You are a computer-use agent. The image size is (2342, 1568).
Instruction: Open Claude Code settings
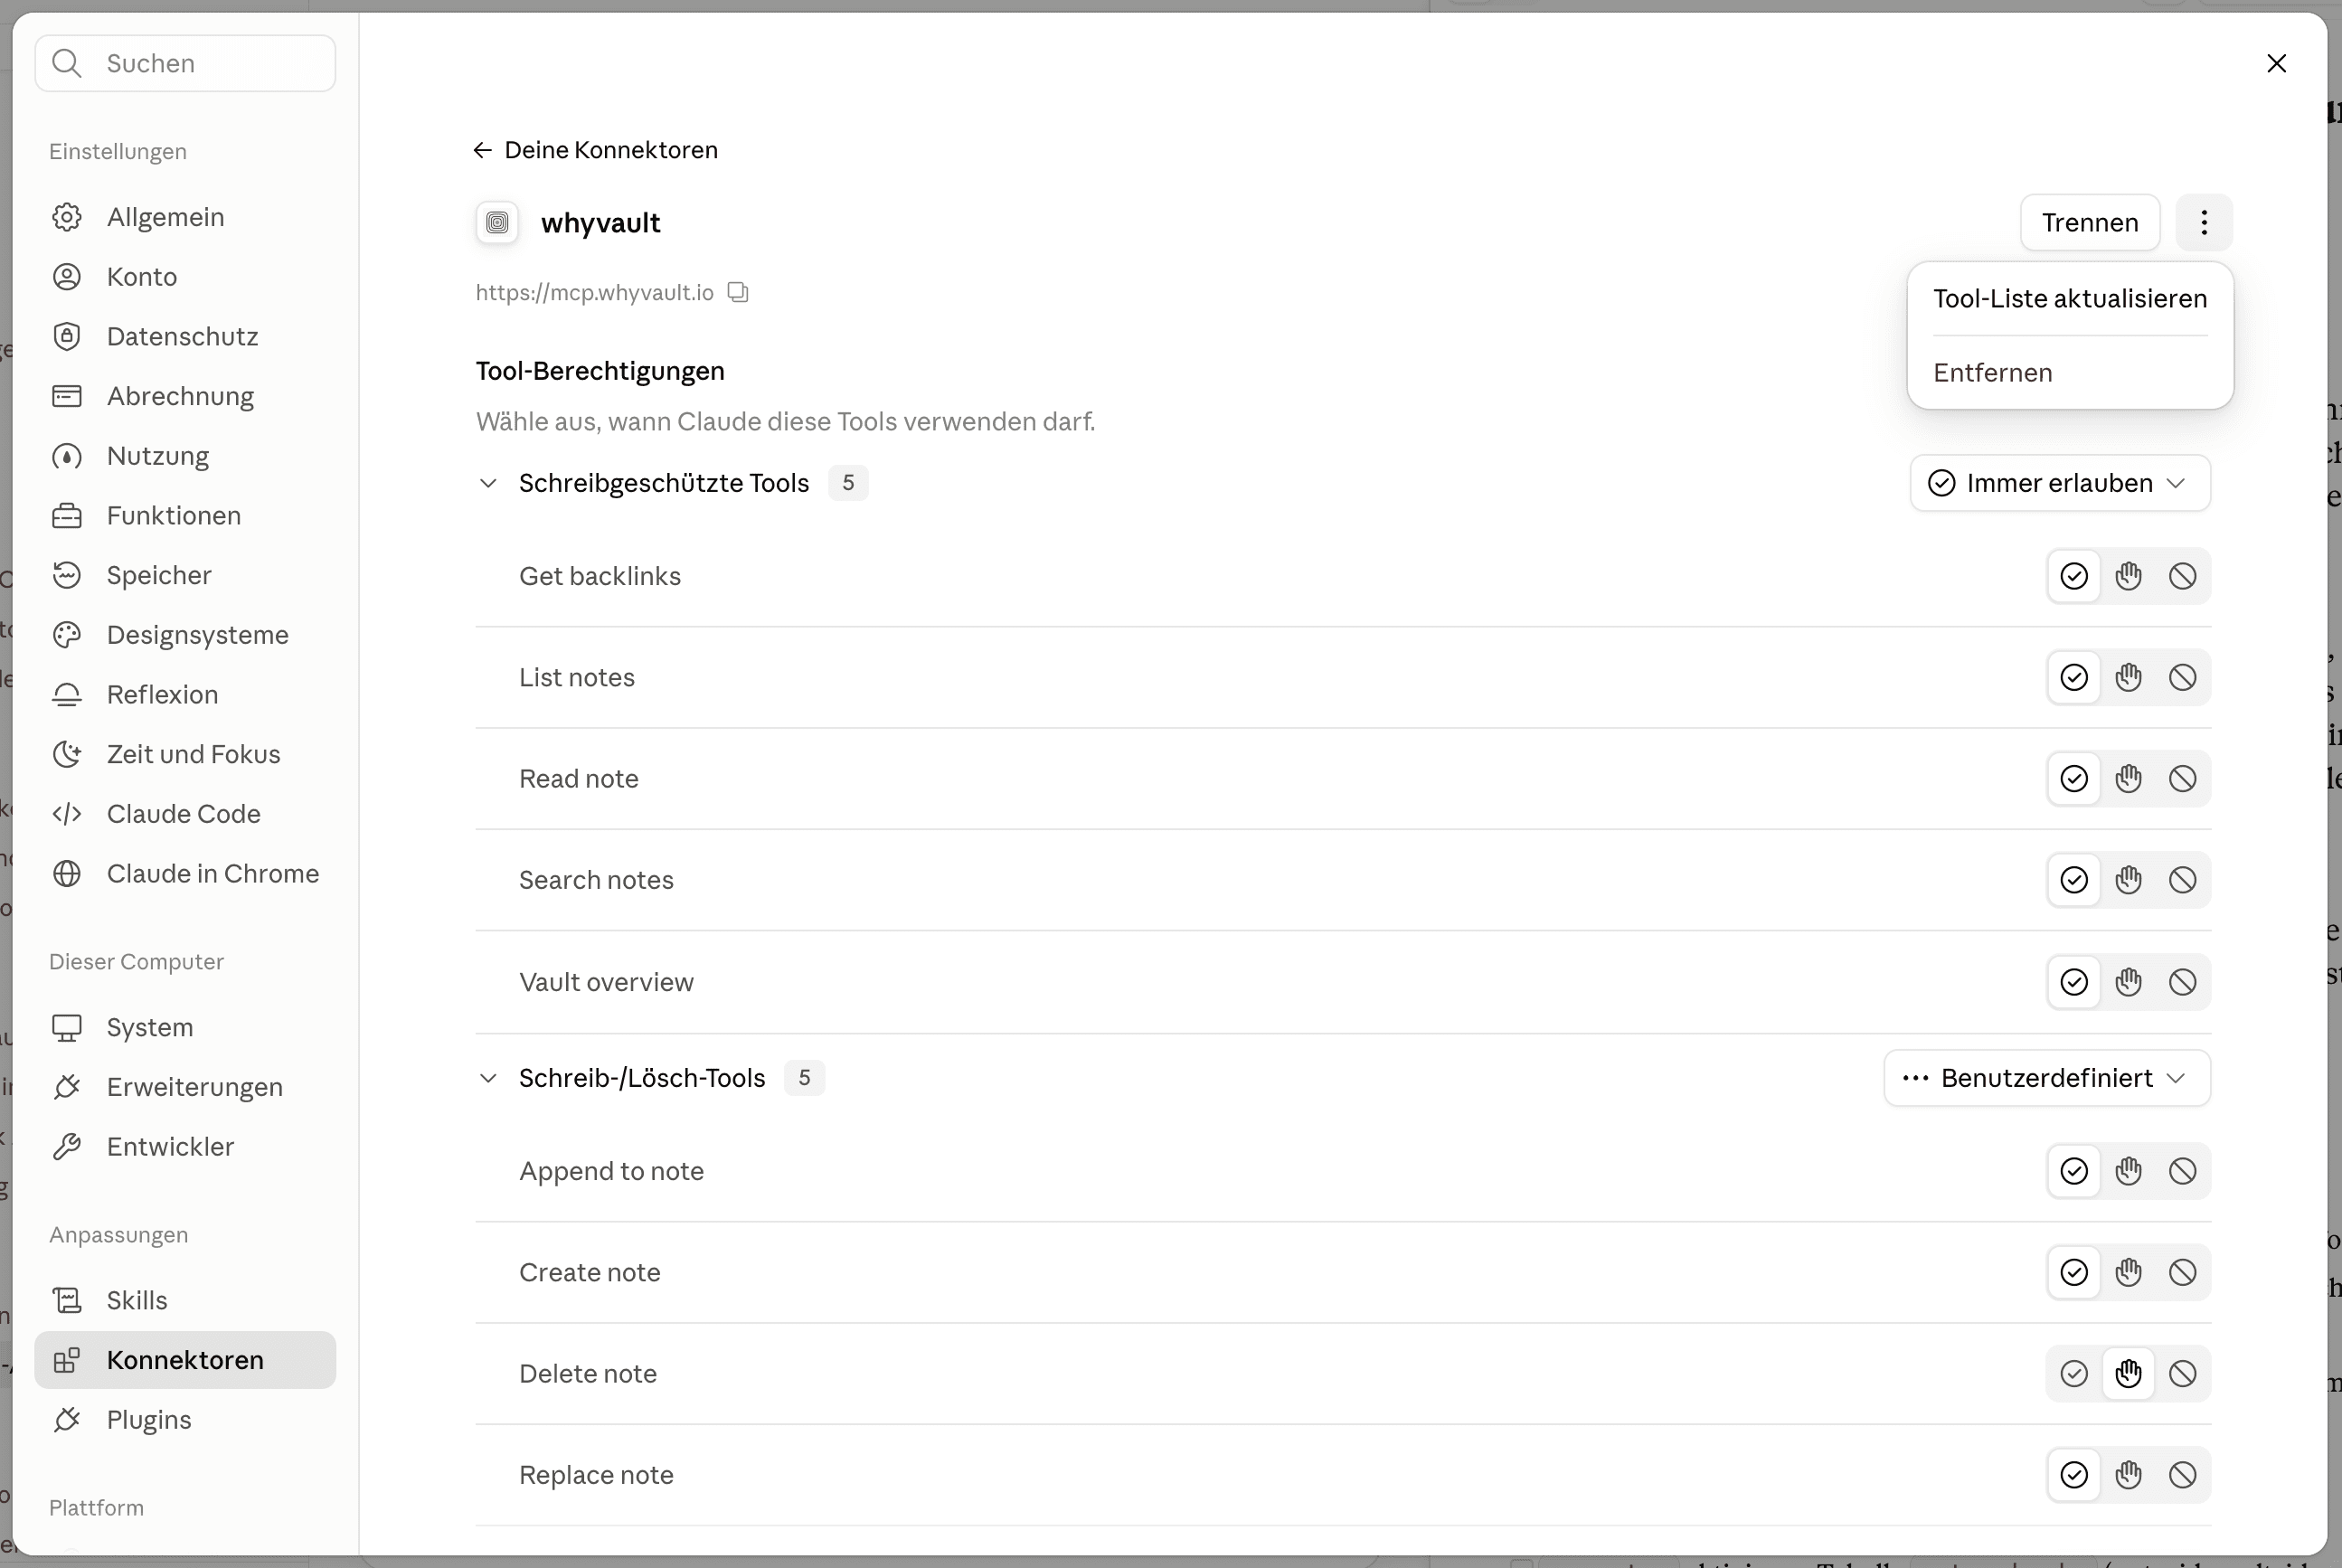(x=185, y=814)
